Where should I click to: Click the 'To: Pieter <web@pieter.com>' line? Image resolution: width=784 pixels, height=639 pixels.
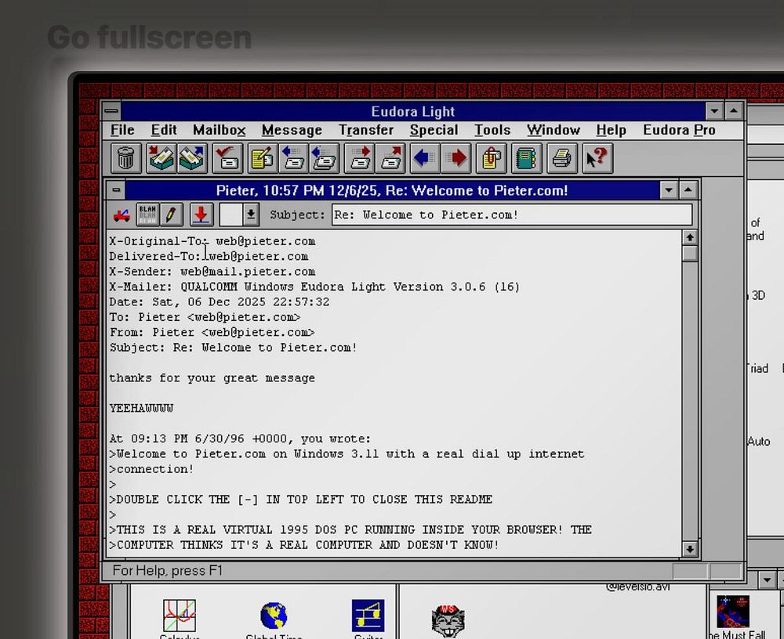205,317
